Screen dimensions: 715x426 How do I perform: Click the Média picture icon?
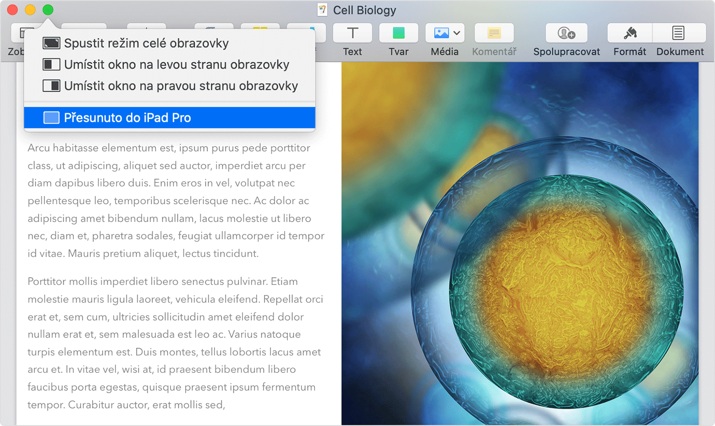441,33
